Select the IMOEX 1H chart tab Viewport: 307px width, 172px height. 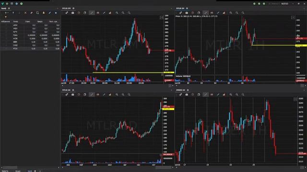tap(180, 90)
